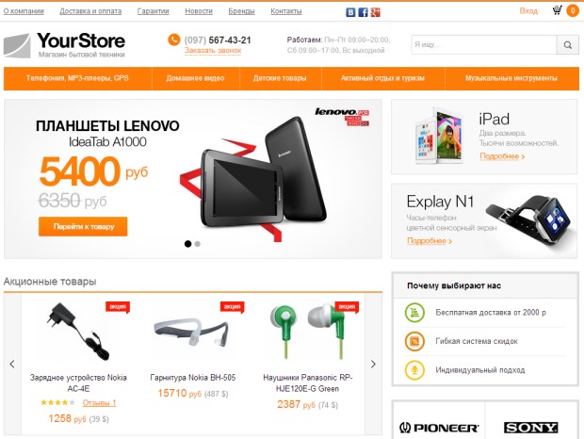The image size is (584, 439).
Task: Open the Вход login link
Action: tap(528, 10)
